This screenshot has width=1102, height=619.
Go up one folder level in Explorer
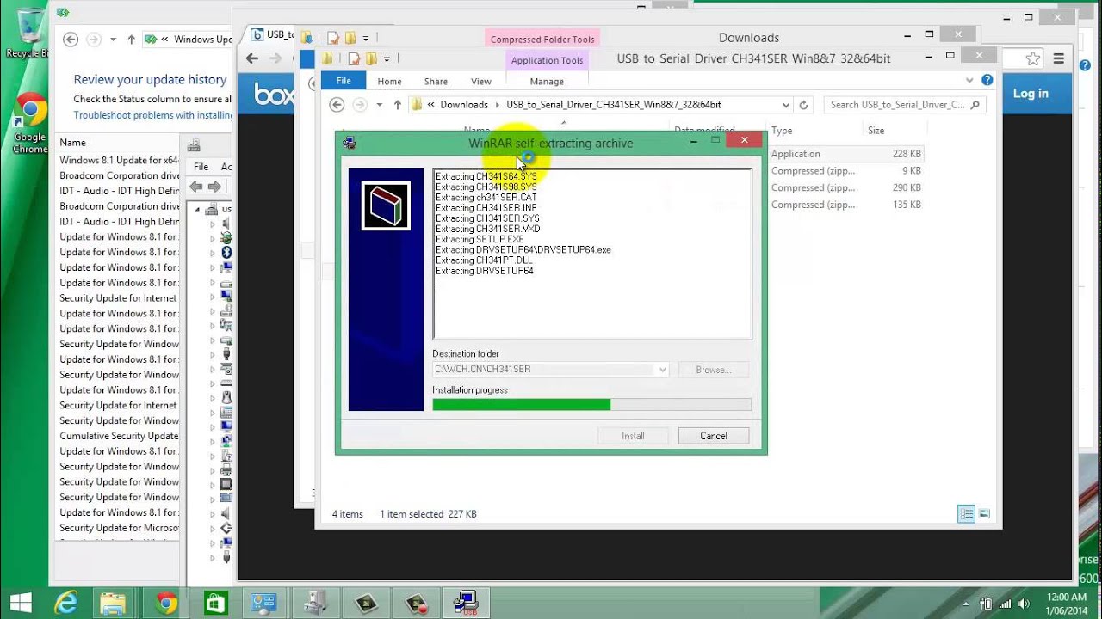[397, 105]
